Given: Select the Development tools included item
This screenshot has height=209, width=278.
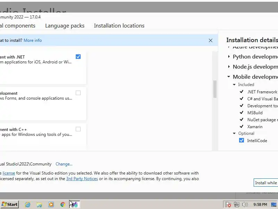Looking at the screenshot, I should click(x=263, y=106).
